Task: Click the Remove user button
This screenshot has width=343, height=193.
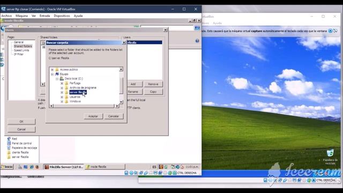Action: tap(153, 84)
